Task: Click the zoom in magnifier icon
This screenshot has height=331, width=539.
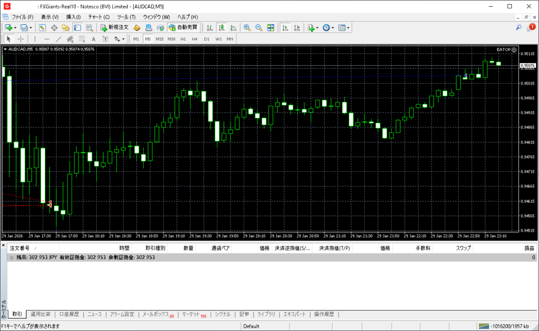Action: point(246,27)
